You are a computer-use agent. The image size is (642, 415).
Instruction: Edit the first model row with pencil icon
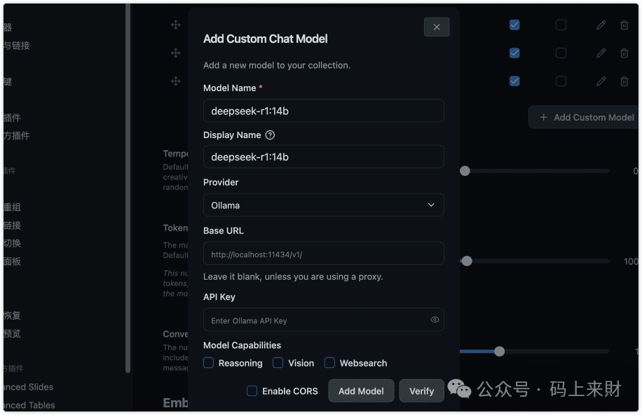tap(601, 25)
